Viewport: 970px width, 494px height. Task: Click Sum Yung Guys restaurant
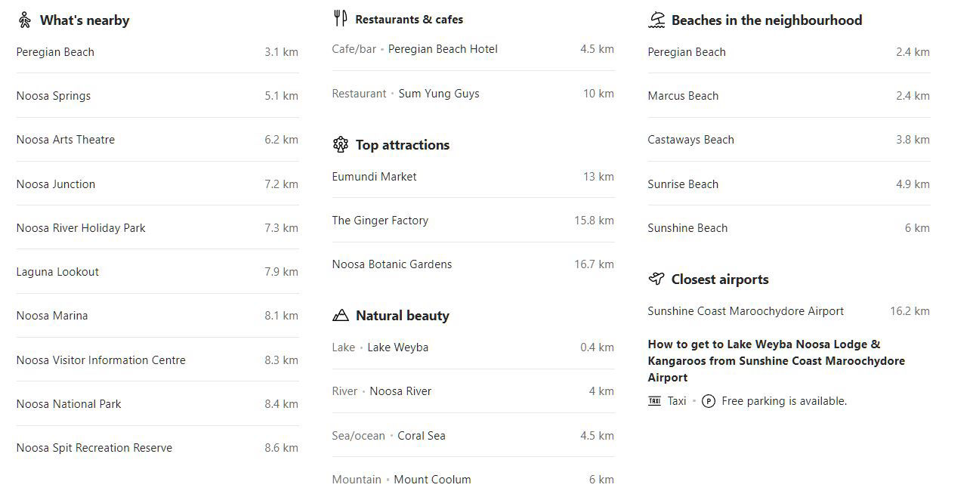[x=439, y=94]
